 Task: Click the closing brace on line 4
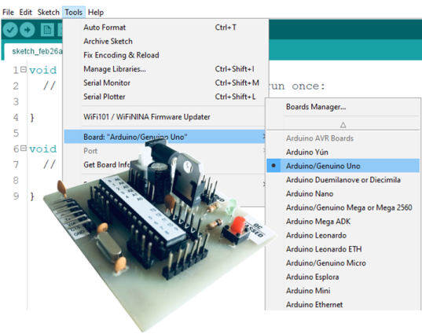(32, 118)
